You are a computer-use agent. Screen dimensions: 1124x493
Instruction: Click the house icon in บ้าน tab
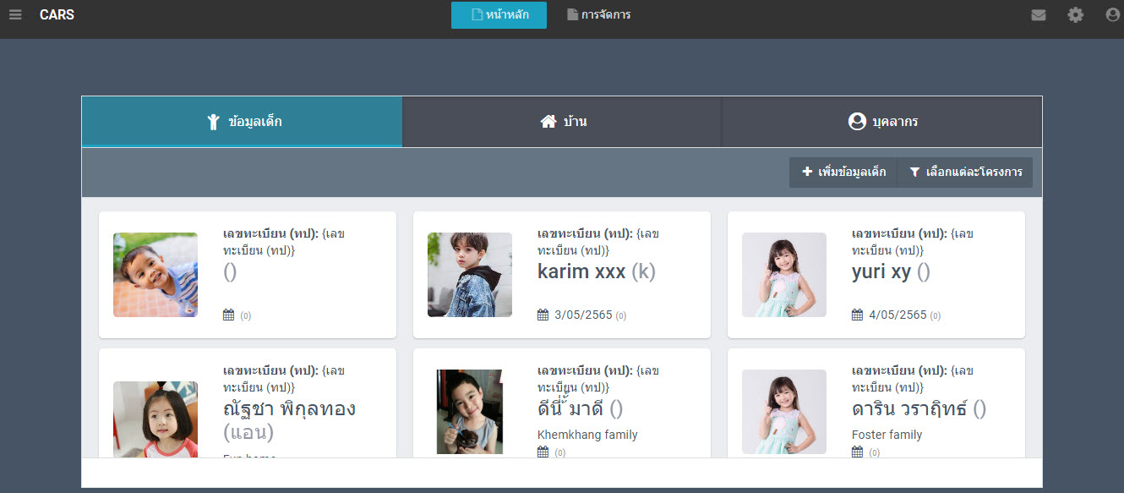point(548,122)
